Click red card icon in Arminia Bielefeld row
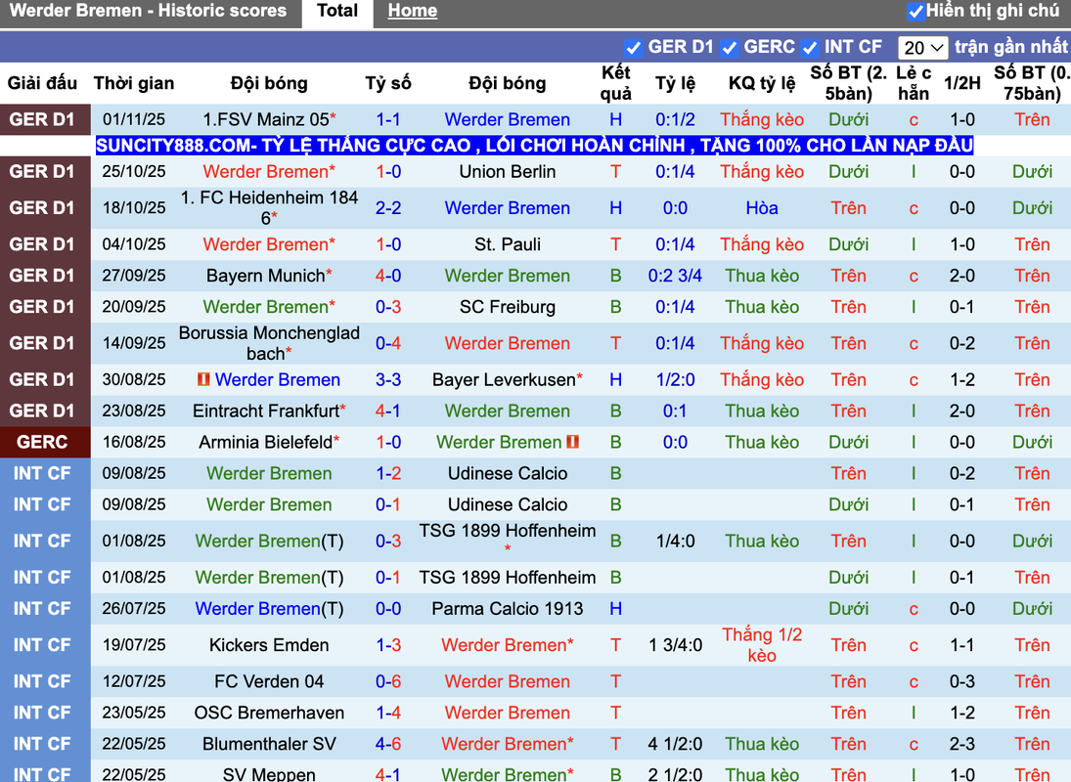 click(572, 442)
